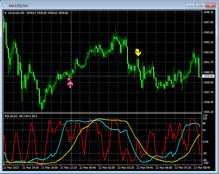
Task: Click the R(9,26,52) indicator label
Action: point(21,116)
